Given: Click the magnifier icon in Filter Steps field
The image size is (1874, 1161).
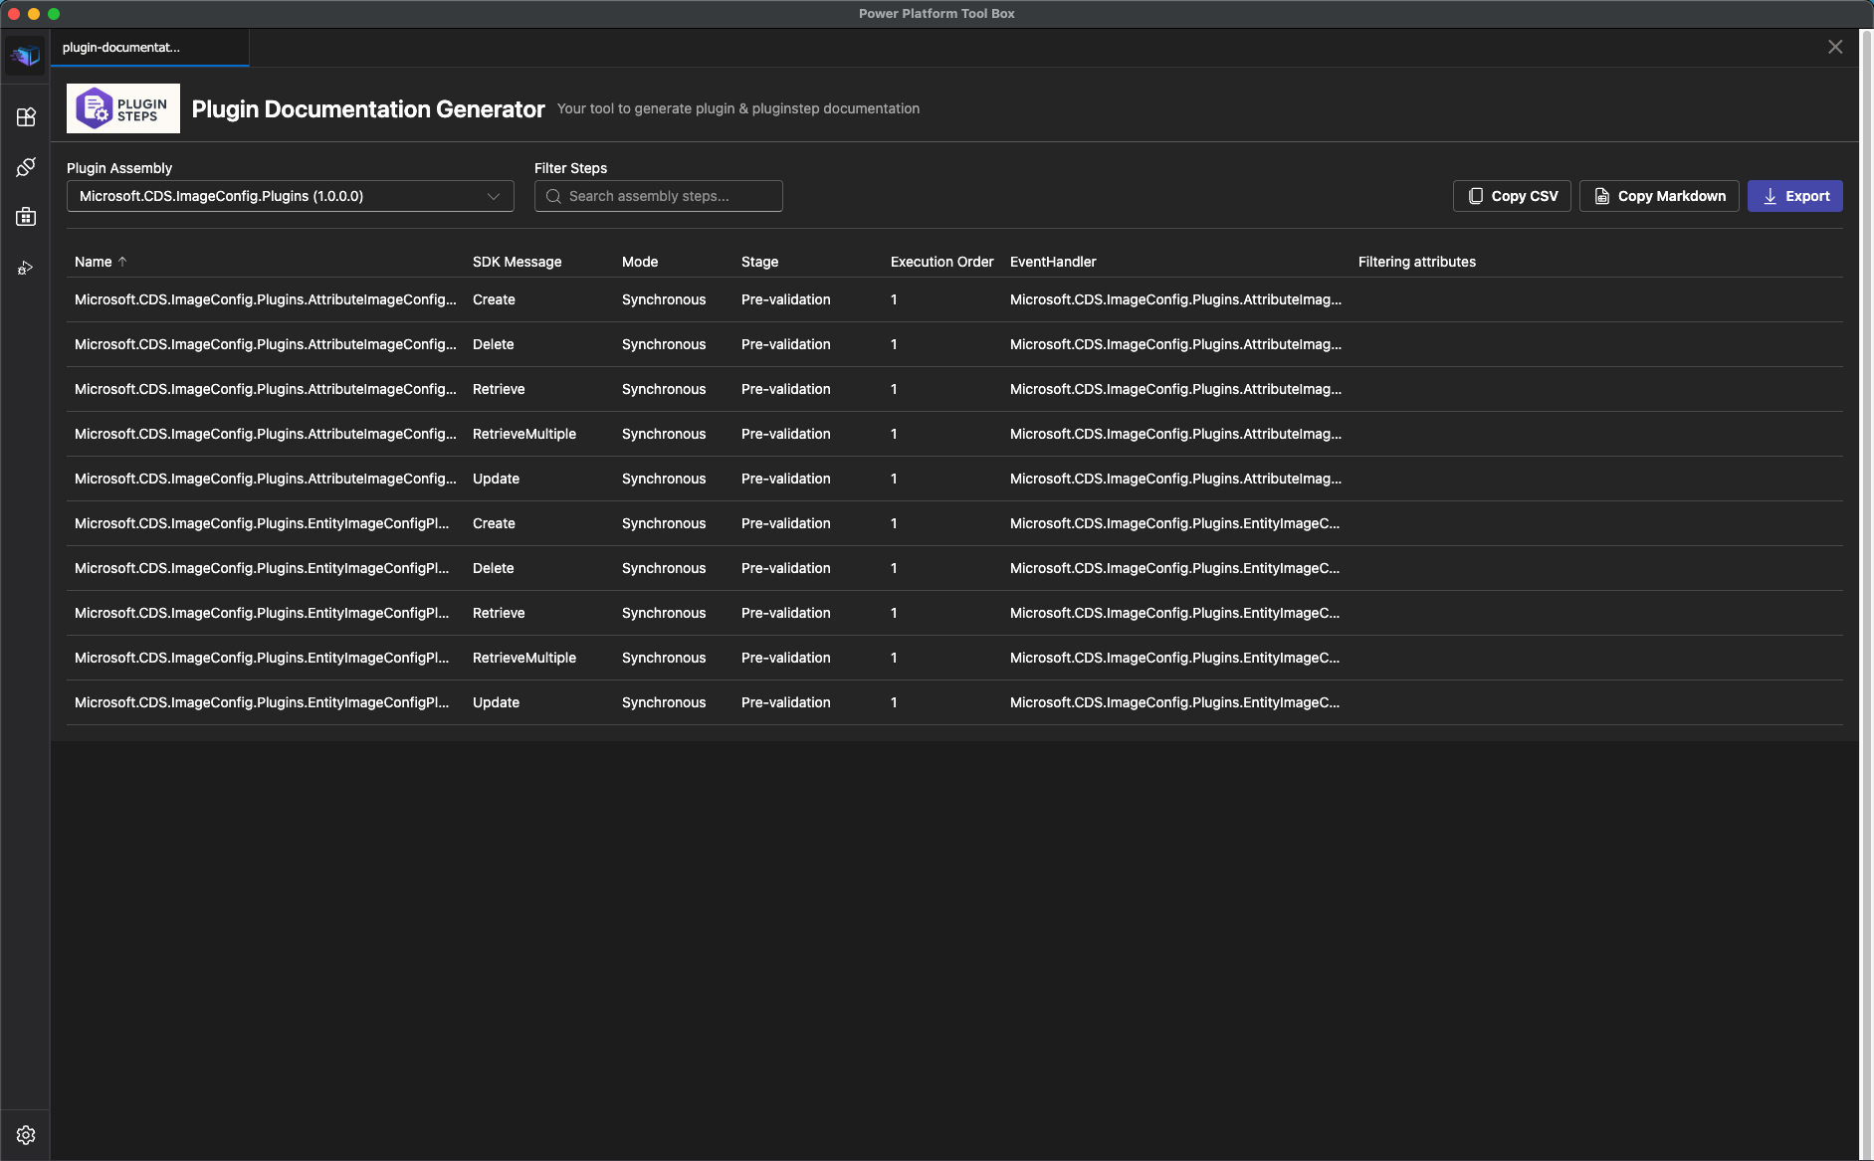Looking at the screenshot, I should pos(552,196).
